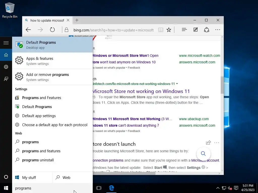Click the bing.com address bar
The height and width of the screenshot is (193, 258).
coord(114,30)
